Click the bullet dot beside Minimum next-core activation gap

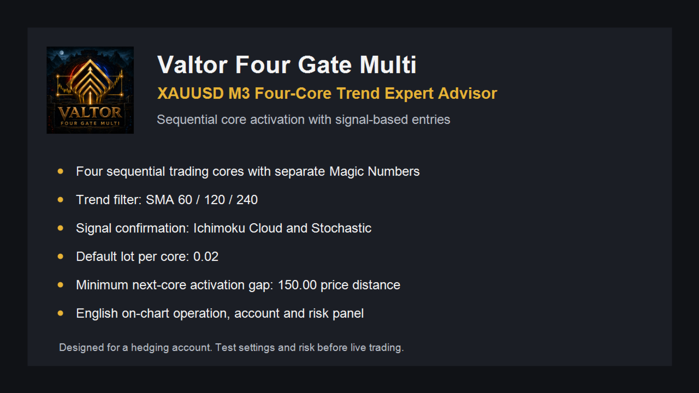(61, 285)
